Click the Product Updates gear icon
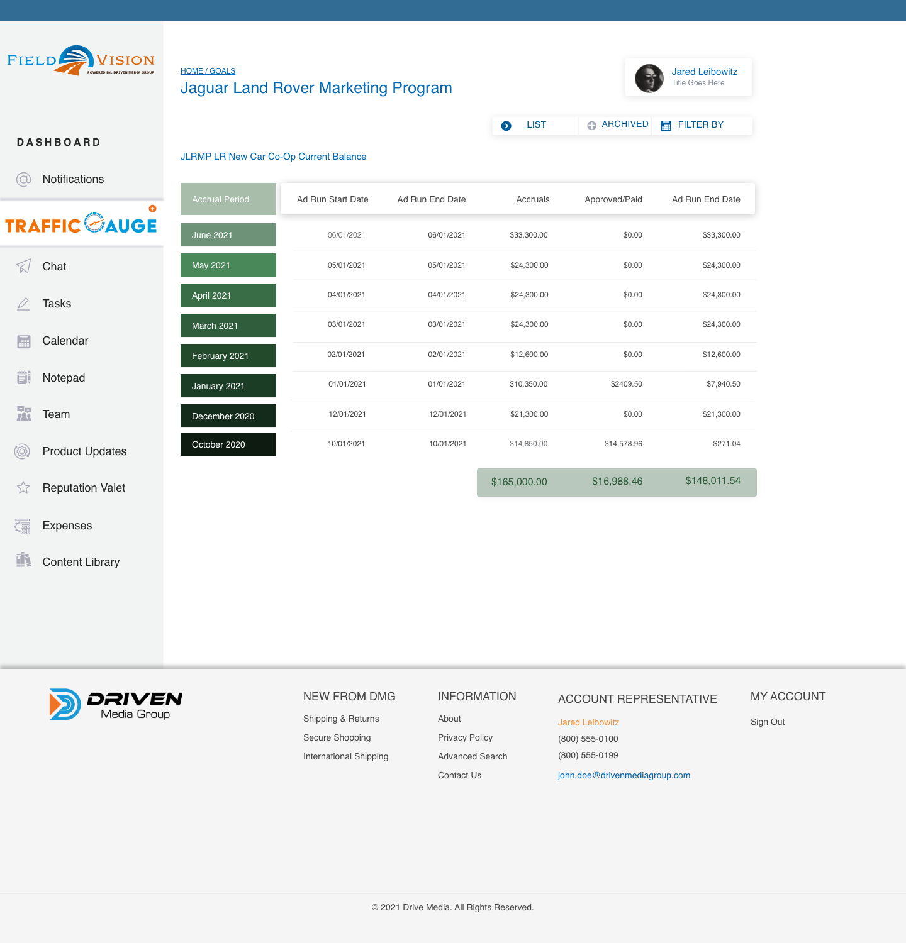The width and height of the screenshot is (906, 943). [x=22, y=451]
